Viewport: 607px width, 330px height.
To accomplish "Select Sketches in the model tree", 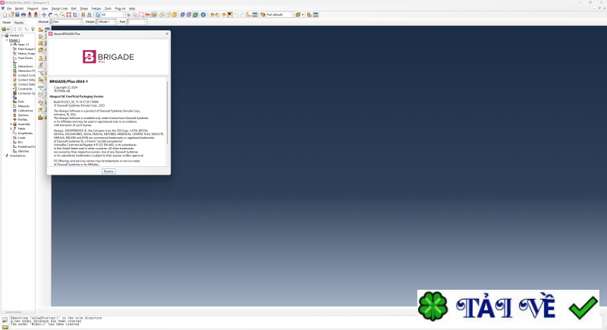I will click(24, 151).
